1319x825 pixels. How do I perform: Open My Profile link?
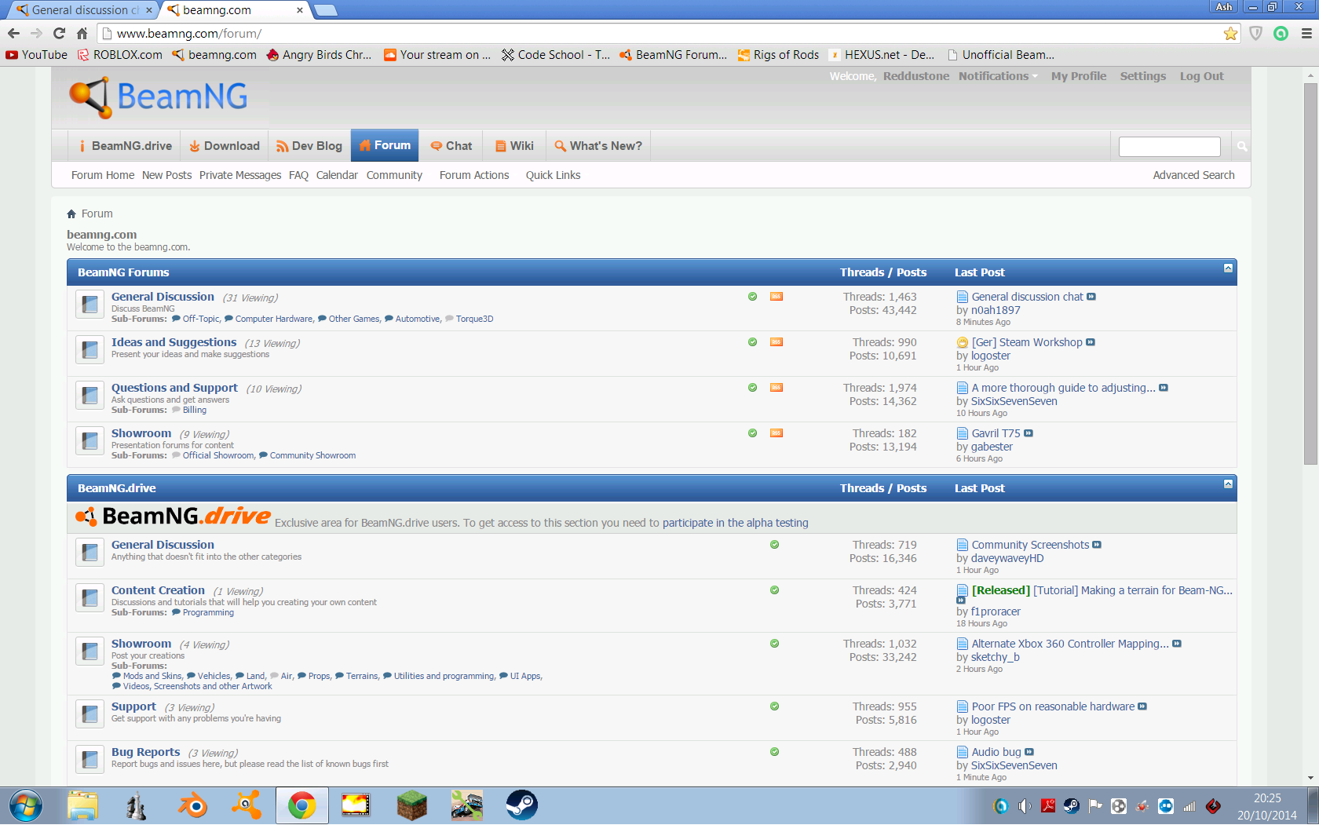coord(1079,76)
